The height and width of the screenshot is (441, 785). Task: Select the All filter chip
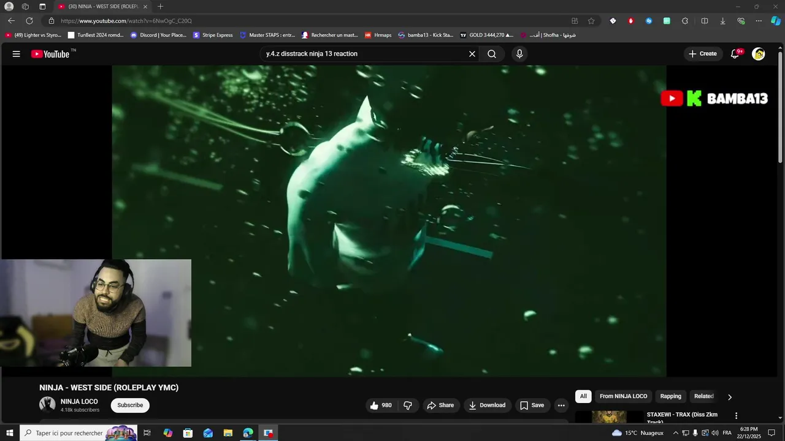click(x=583, y=396)
